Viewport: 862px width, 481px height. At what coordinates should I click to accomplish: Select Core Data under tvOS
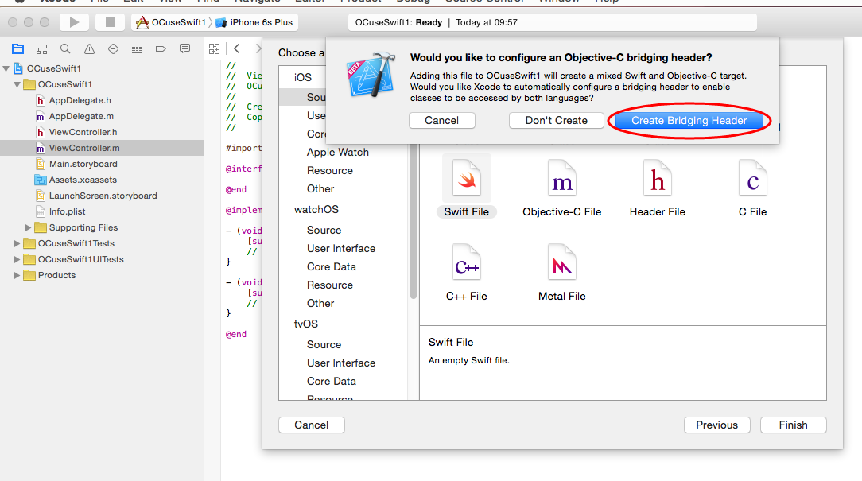(332, 381)
